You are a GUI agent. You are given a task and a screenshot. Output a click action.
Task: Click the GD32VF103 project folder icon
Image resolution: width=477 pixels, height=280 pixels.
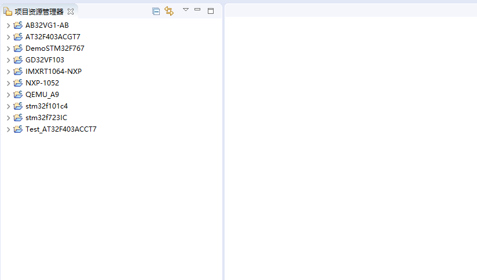[x=19, y=60]
